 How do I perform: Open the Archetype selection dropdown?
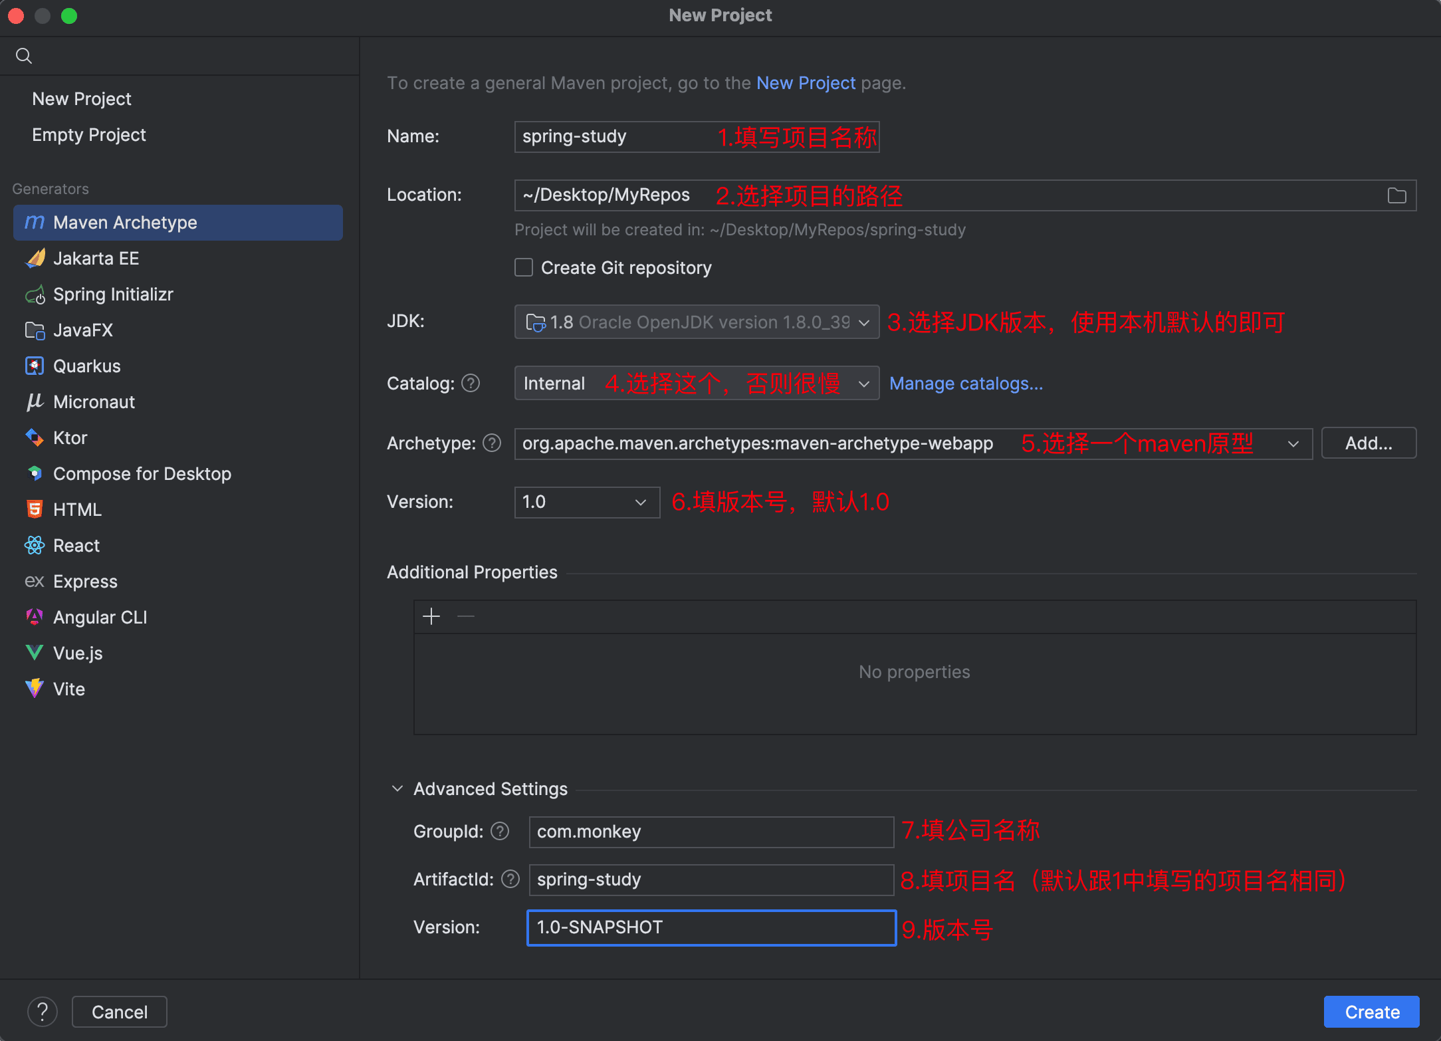point(914,443)
